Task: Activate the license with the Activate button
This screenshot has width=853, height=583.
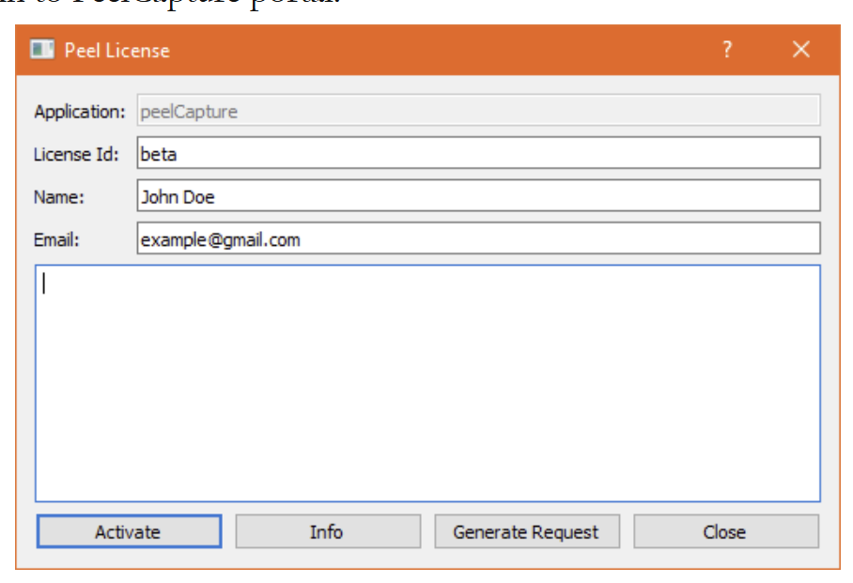Action: tap(129, 531)
